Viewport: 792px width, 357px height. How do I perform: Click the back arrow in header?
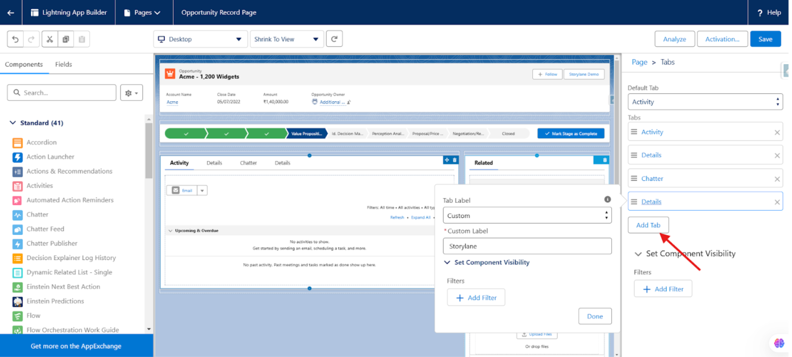click(x=11, y=13)
